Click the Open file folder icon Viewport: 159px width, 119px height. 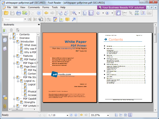(x=6, y=13)
